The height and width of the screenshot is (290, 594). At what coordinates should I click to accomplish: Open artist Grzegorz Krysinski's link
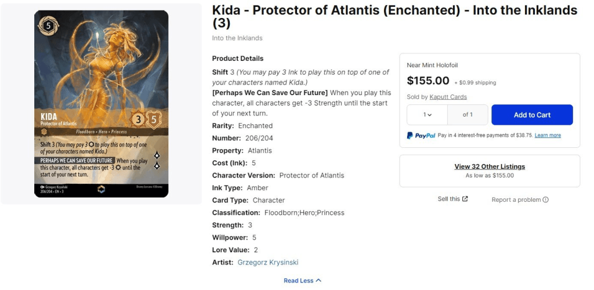(268, 262)
